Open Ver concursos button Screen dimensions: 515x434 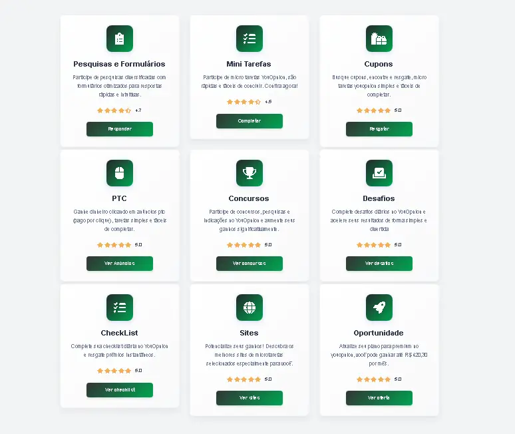point(250,264)
